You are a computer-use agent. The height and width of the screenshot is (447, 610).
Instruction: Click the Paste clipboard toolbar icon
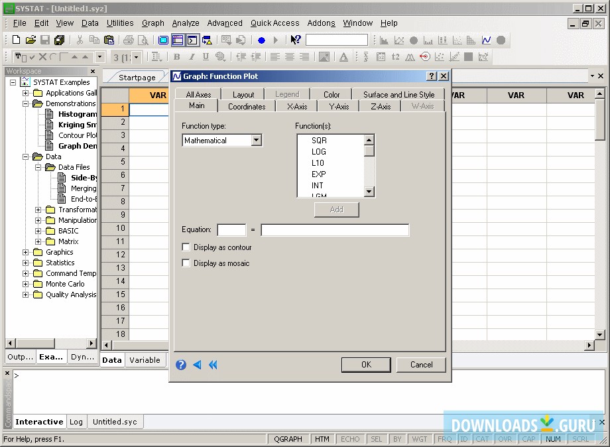109,40
